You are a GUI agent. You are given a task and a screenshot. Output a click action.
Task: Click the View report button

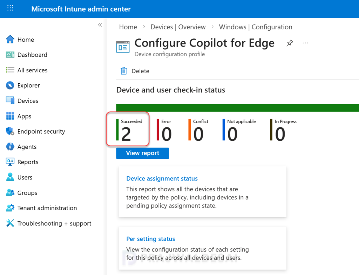pyautogui.click(x=142, y=153)
